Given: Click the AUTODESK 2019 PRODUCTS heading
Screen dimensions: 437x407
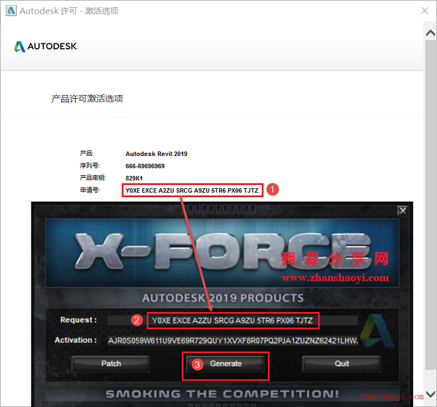Looking at the screenshot, I should (223, 298).
